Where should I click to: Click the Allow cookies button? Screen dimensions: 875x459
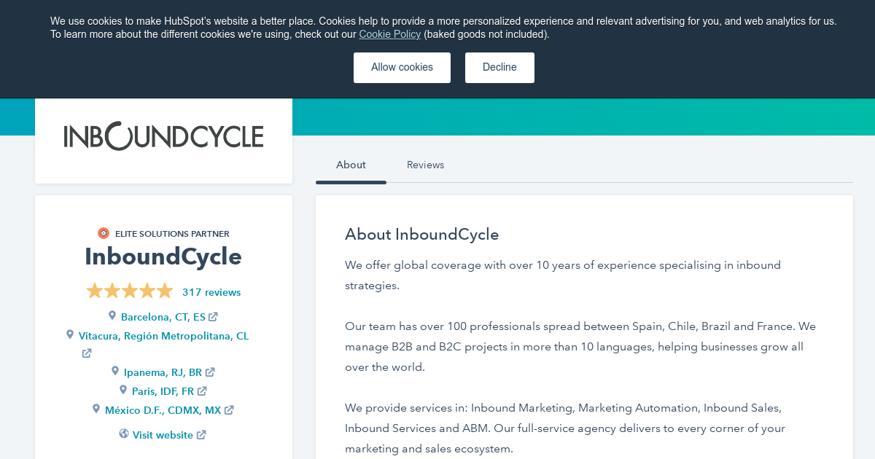402,67
